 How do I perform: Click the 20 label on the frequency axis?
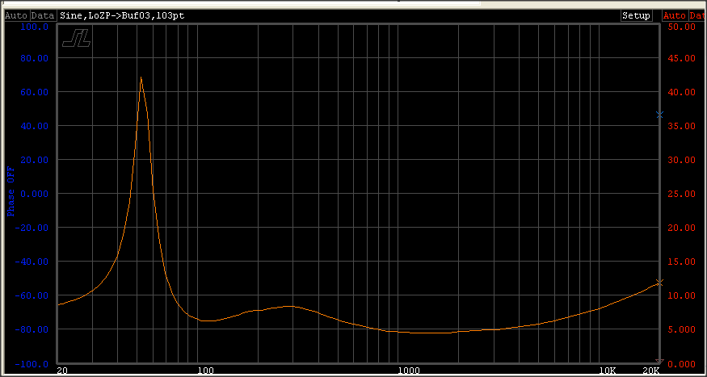pyautogui.click(x=63, y=371)
